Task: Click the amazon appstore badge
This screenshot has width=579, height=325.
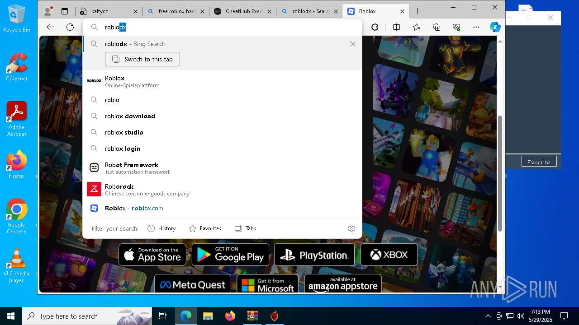Action: coord(343,284)
